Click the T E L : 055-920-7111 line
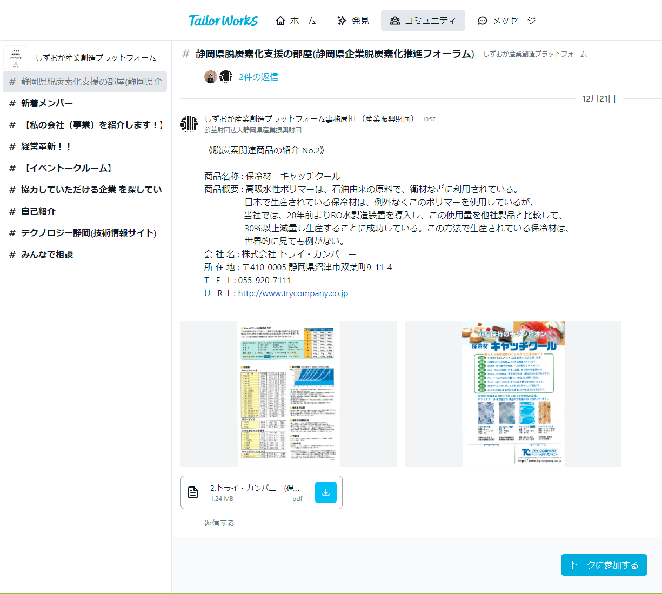The width and height of the screenshot is (662, 594). pyautogui.click(x=248, y=281)
